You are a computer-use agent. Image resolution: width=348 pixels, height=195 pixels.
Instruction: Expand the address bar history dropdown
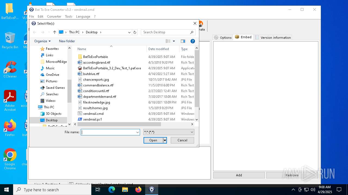129,32
